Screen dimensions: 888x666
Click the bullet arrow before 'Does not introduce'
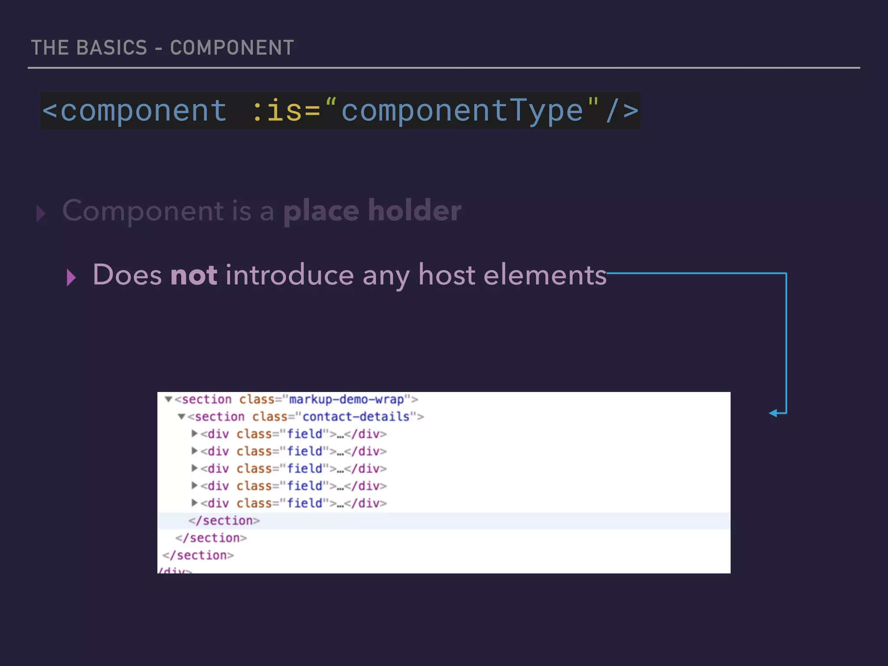tap(72, 277)
